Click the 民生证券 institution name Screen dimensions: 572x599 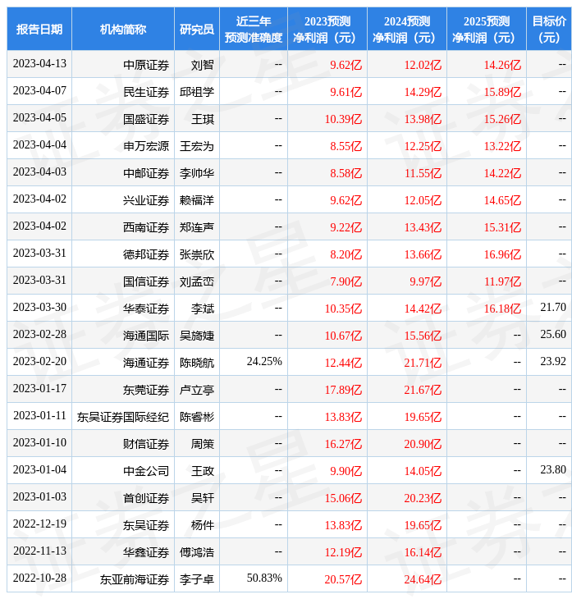tap(146, 92)
